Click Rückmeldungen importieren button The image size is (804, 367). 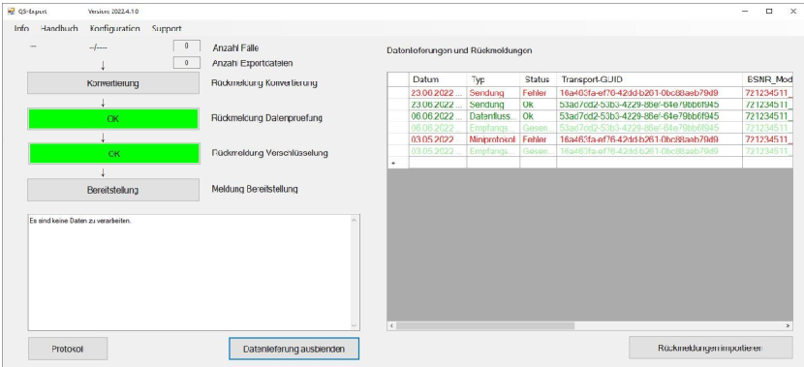(x=711, y=348)
